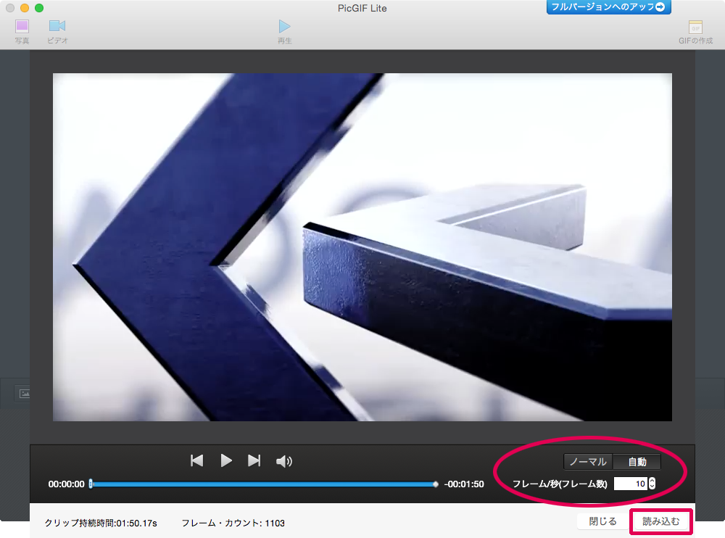
Task: Click the 再生 (Play) toolbar icon
Action: tap(284, 31)
